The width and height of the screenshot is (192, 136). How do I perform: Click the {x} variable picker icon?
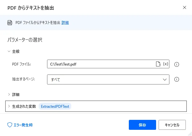[x=166, y=64]
